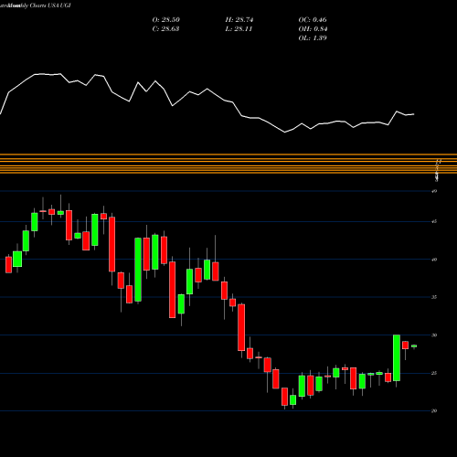Click the OL: 1.39 reading

[x=313, y=38]
